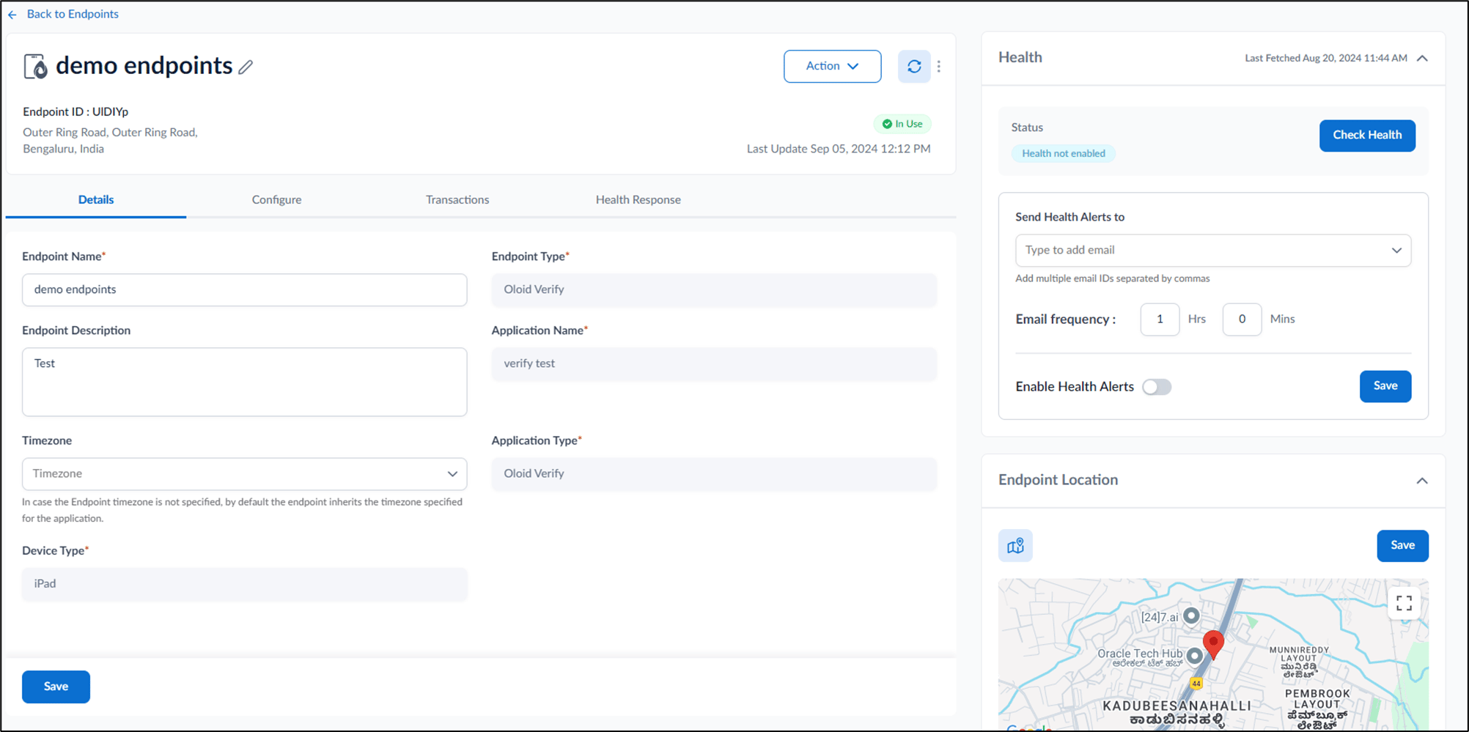Collapse the Health panel
Screen dimensions: 1469x732
(1422, 59)
